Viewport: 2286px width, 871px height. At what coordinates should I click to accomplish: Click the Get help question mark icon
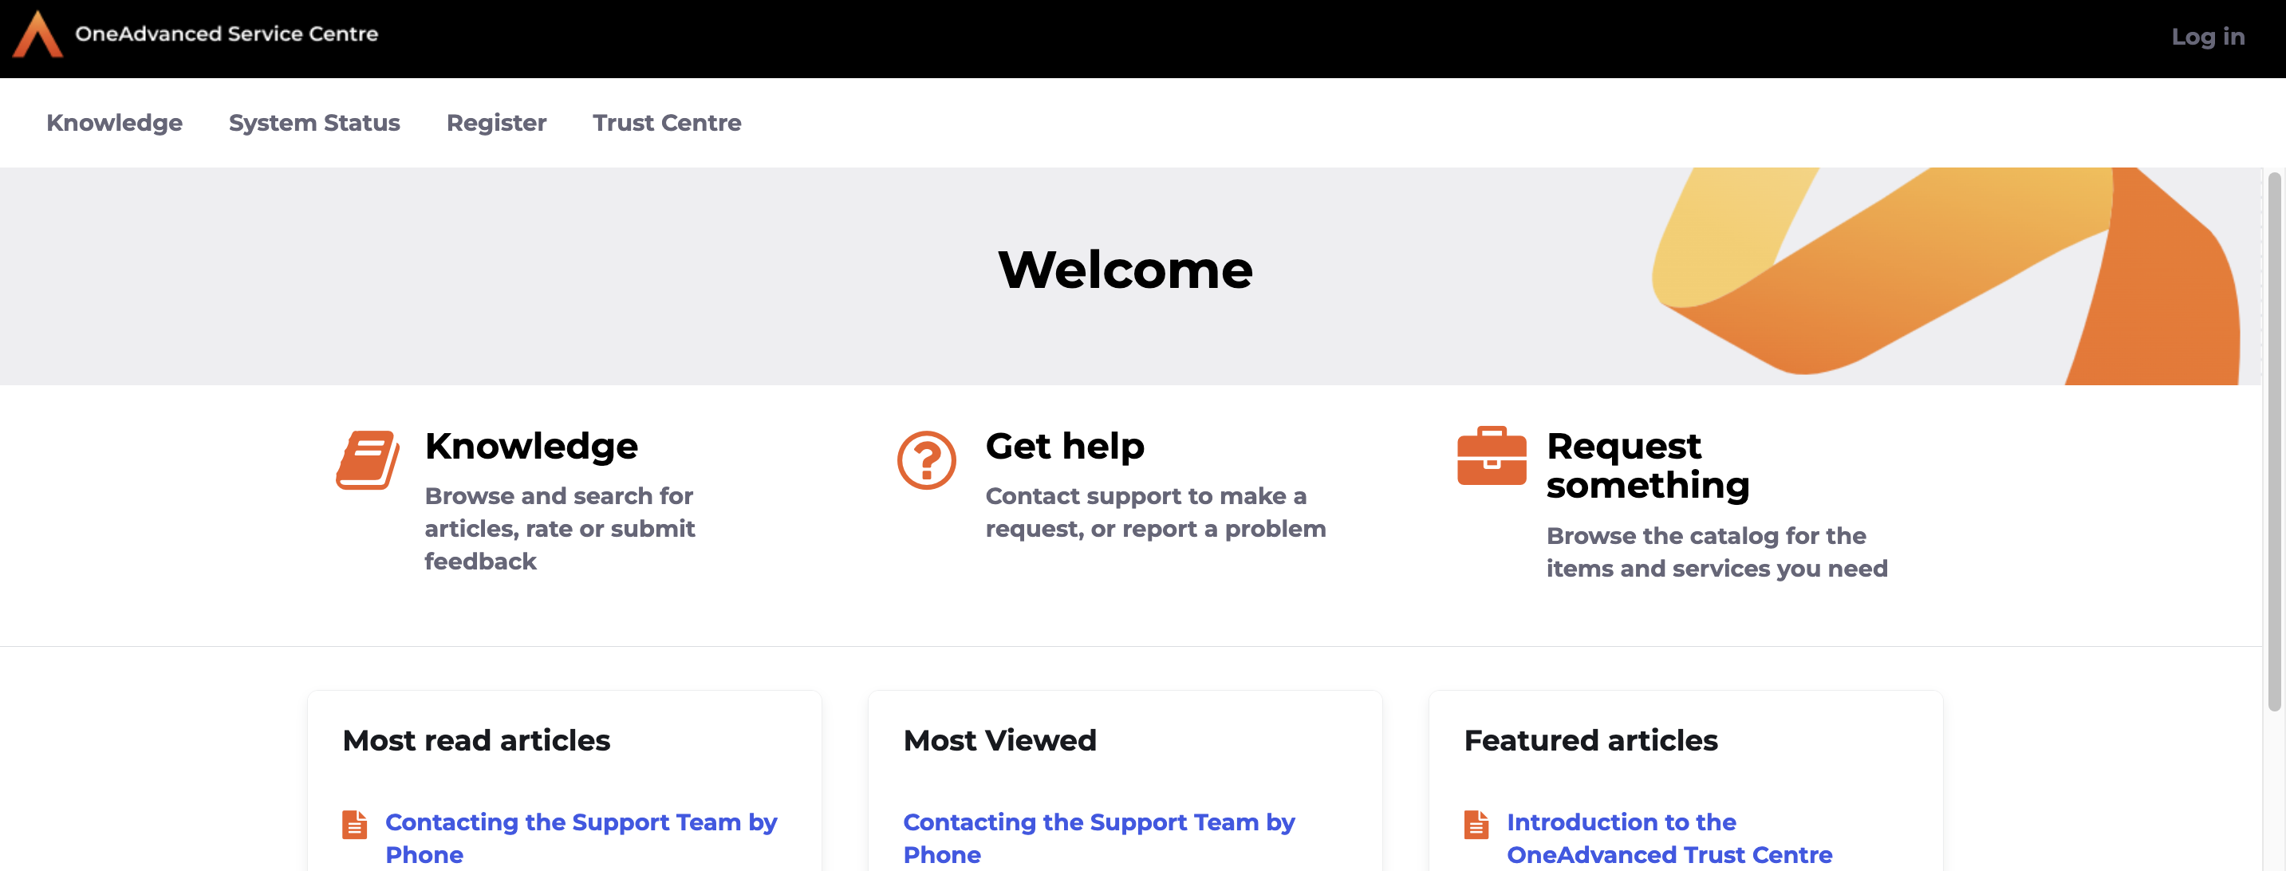pyautogui.click(x=927, y=459)
